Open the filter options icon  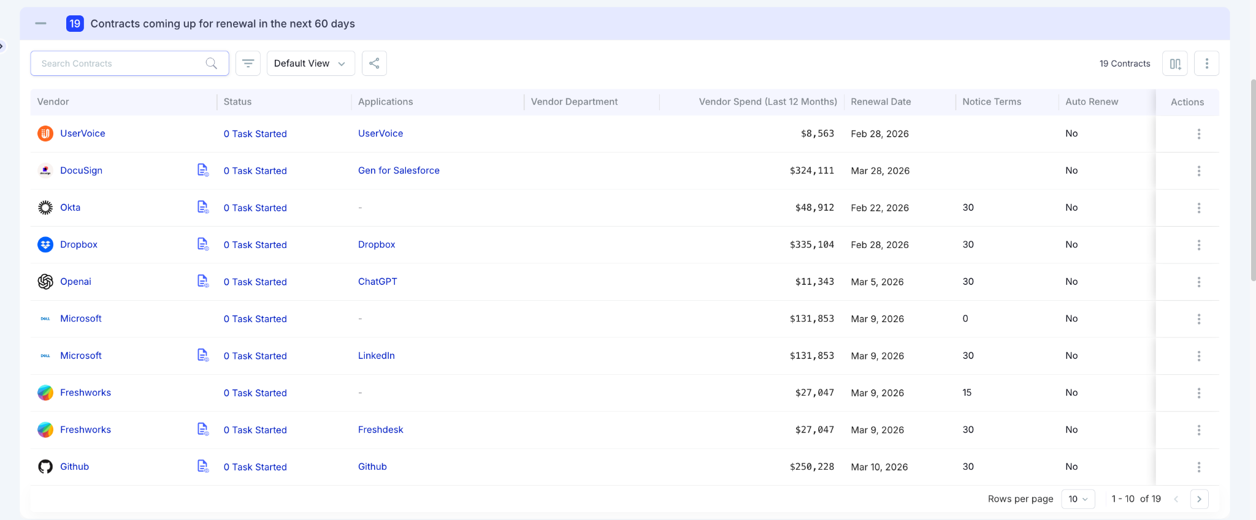pyautogui.click(x=248, y=63)
